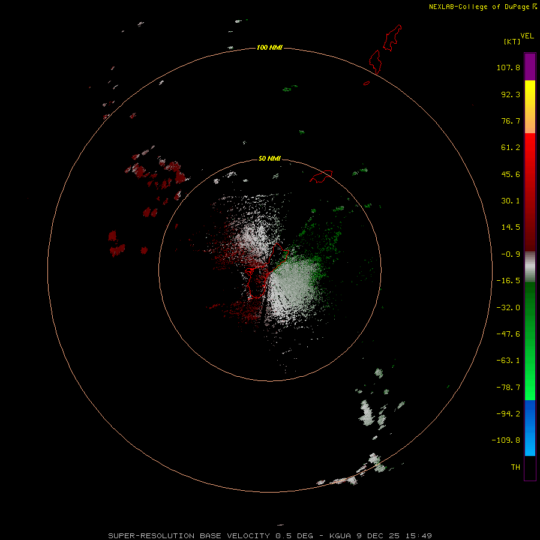Click the 45.6 velocity scale value
The width and height of the screenshot is (540, 540).
pos(511,174)
